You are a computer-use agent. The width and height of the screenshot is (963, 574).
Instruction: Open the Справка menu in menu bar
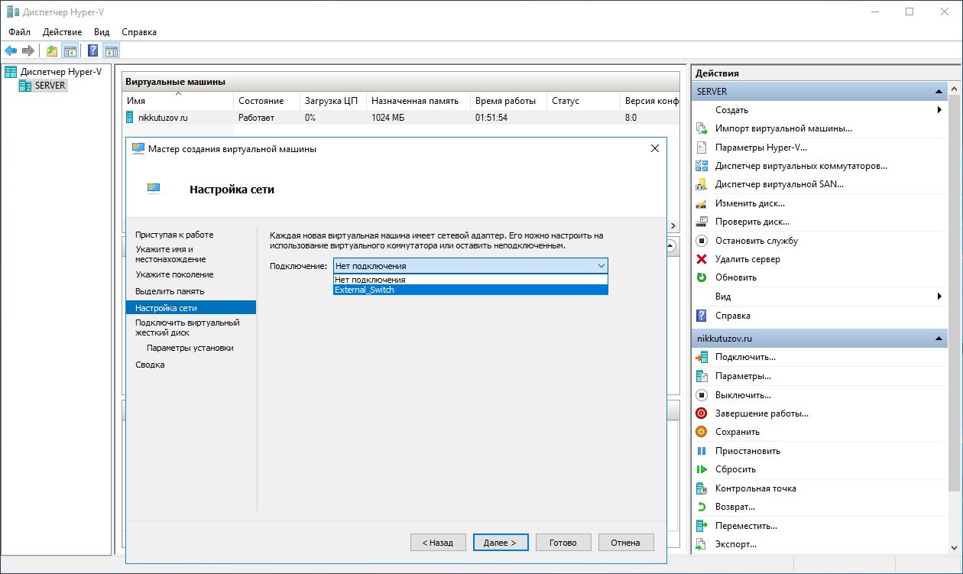coord(139,32)
